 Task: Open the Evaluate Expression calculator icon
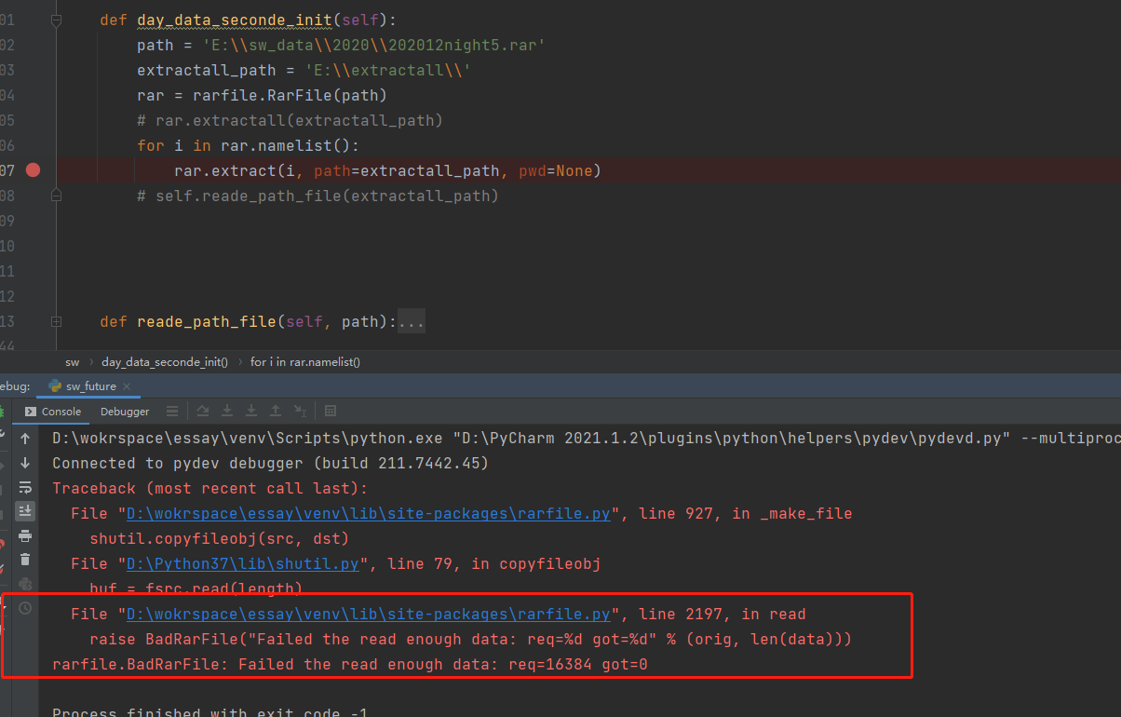(x=331, y=411)
